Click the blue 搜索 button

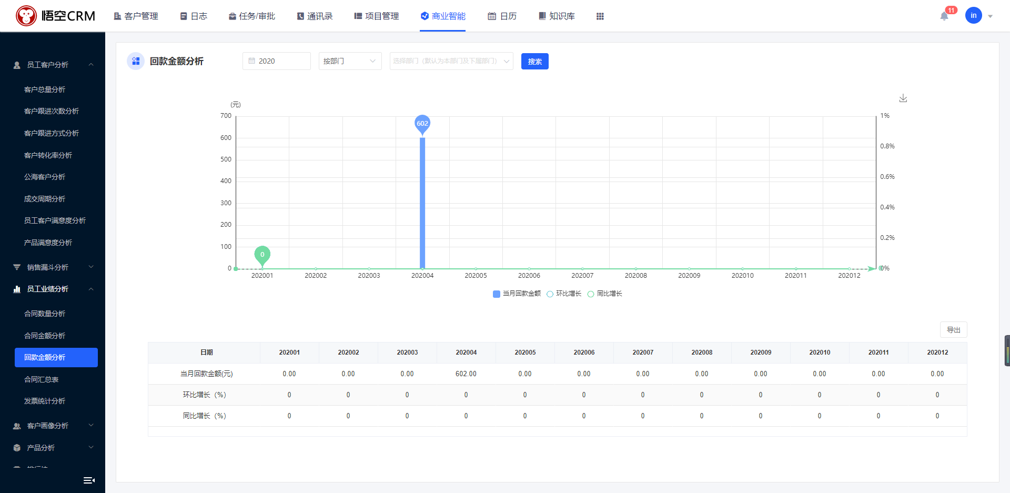[535, 62]
